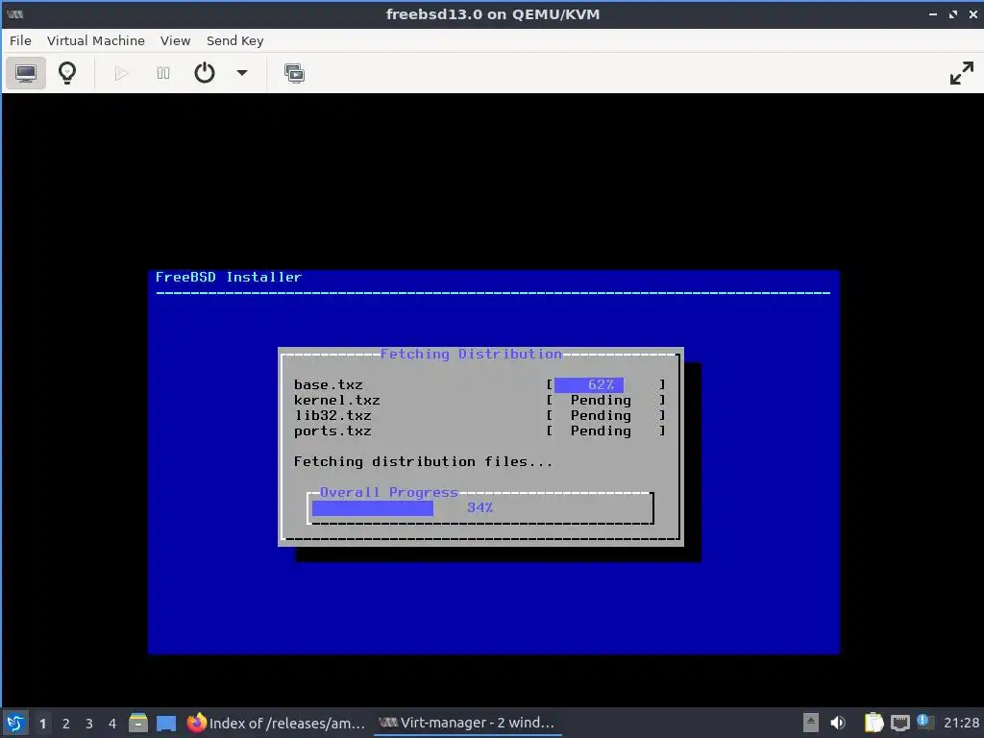
Task: Click the show desktop taskbar icon
Action: [166, 723]
